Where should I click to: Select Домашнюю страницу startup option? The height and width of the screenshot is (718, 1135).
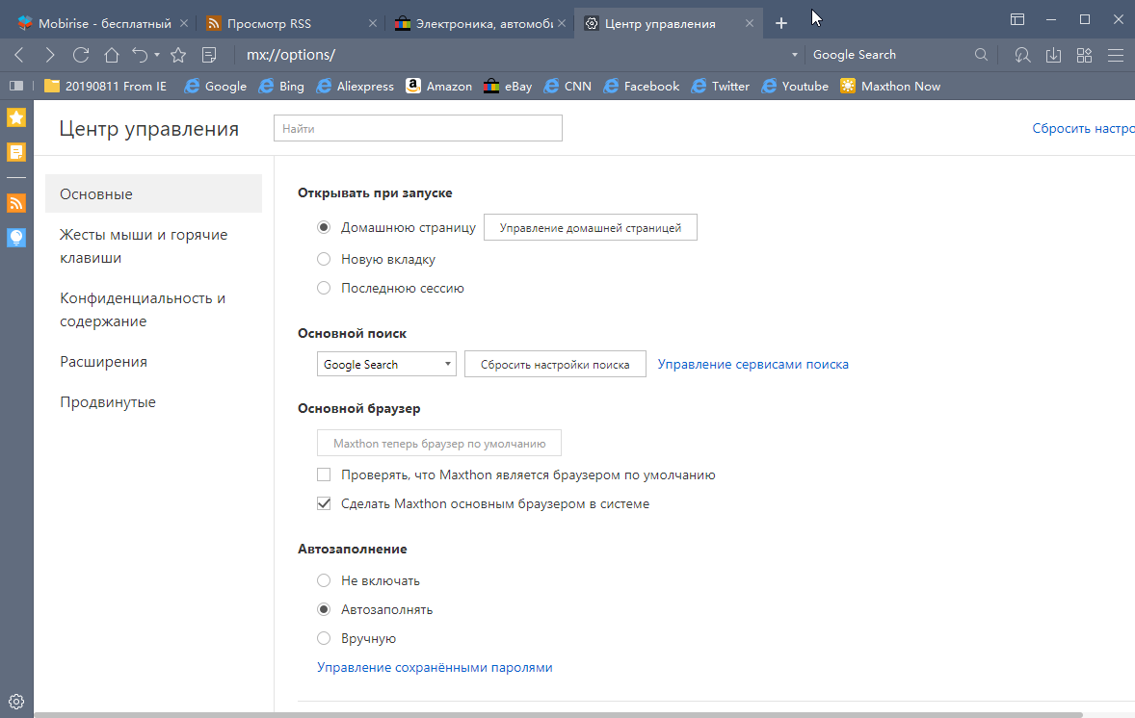pyautogui.click(x=324, y=228)
